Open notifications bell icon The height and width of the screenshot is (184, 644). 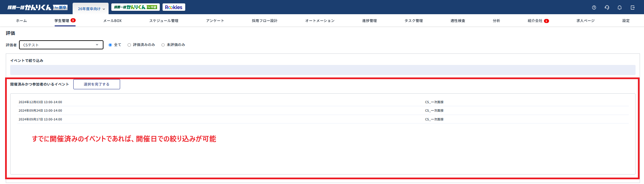pyautogui.click(x=620, y=7)
